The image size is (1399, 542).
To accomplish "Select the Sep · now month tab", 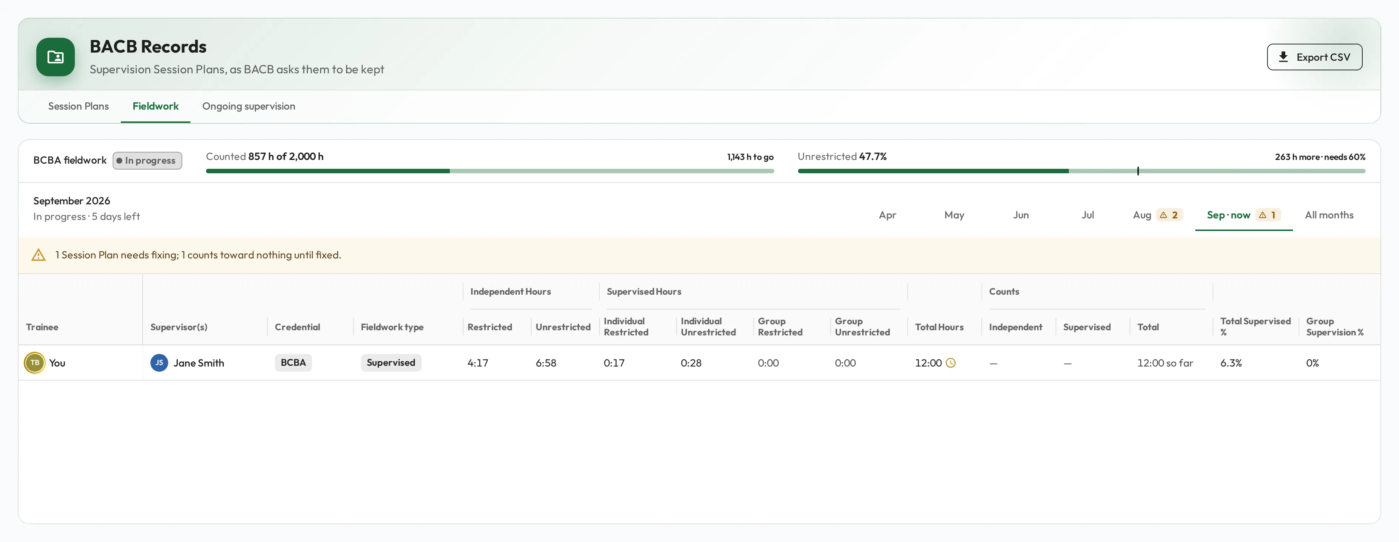I will click(x=1244, y=215).
